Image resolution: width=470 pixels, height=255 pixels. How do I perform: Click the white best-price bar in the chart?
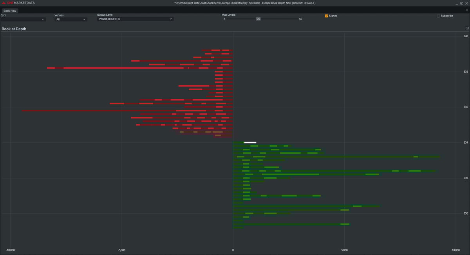250,142
